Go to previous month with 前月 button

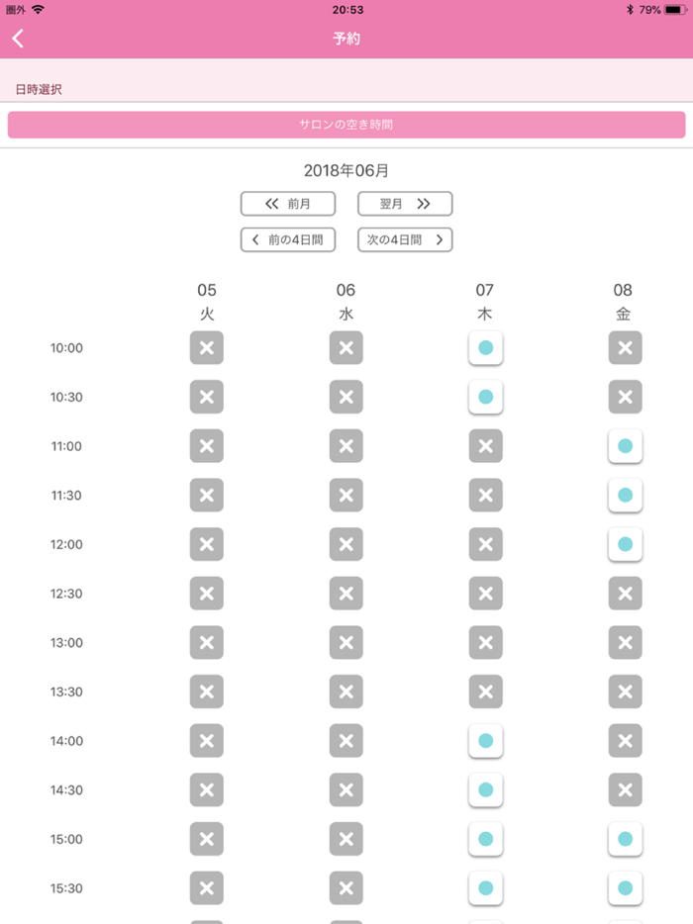288,204
